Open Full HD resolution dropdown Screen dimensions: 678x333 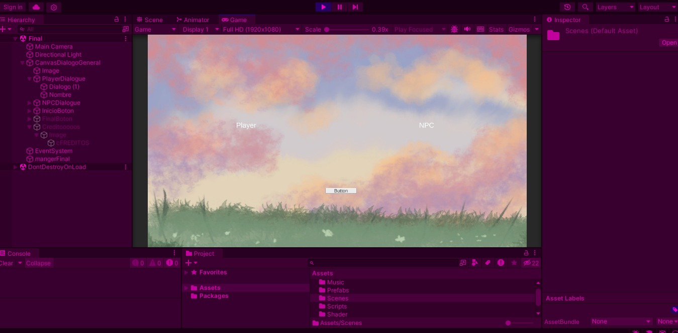click(x=261, y=29)
